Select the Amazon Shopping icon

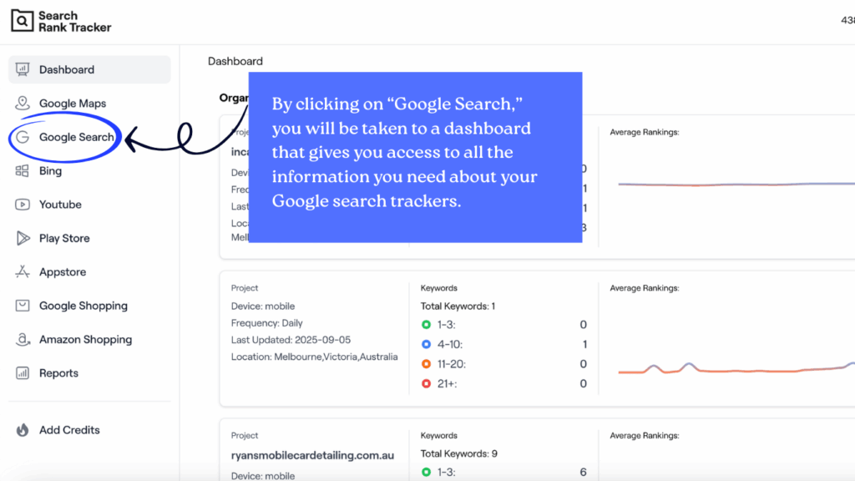[x=23, y=339]
